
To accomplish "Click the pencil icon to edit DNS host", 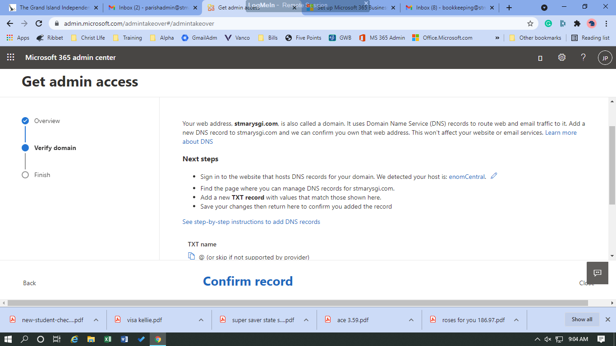I will [494, 176].
